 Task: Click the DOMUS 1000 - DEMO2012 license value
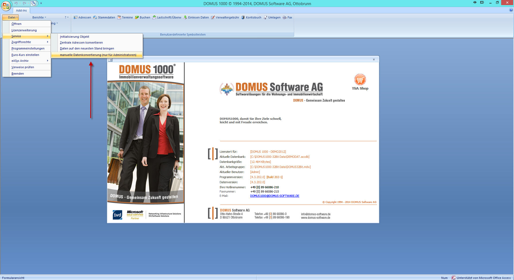pos(268,152)
